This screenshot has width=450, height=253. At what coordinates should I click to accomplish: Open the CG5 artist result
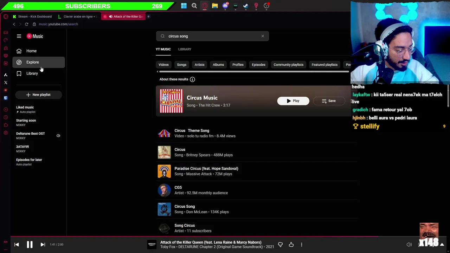(257, 190)
